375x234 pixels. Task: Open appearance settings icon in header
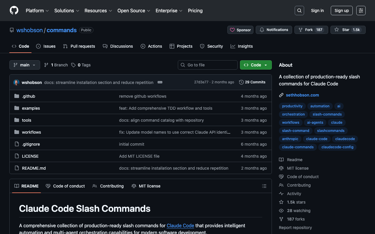click(x=361, y=11)
